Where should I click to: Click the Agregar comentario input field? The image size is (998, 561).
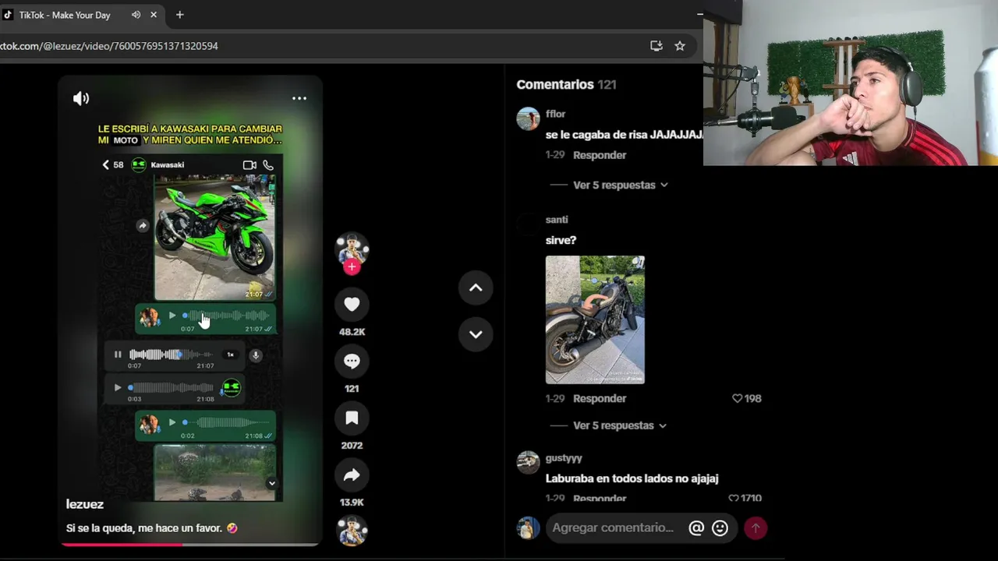coord(613,527)
